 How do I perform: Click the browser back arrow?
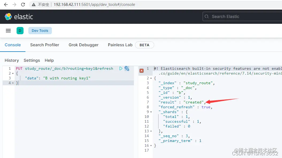click(x=6, y=5)
